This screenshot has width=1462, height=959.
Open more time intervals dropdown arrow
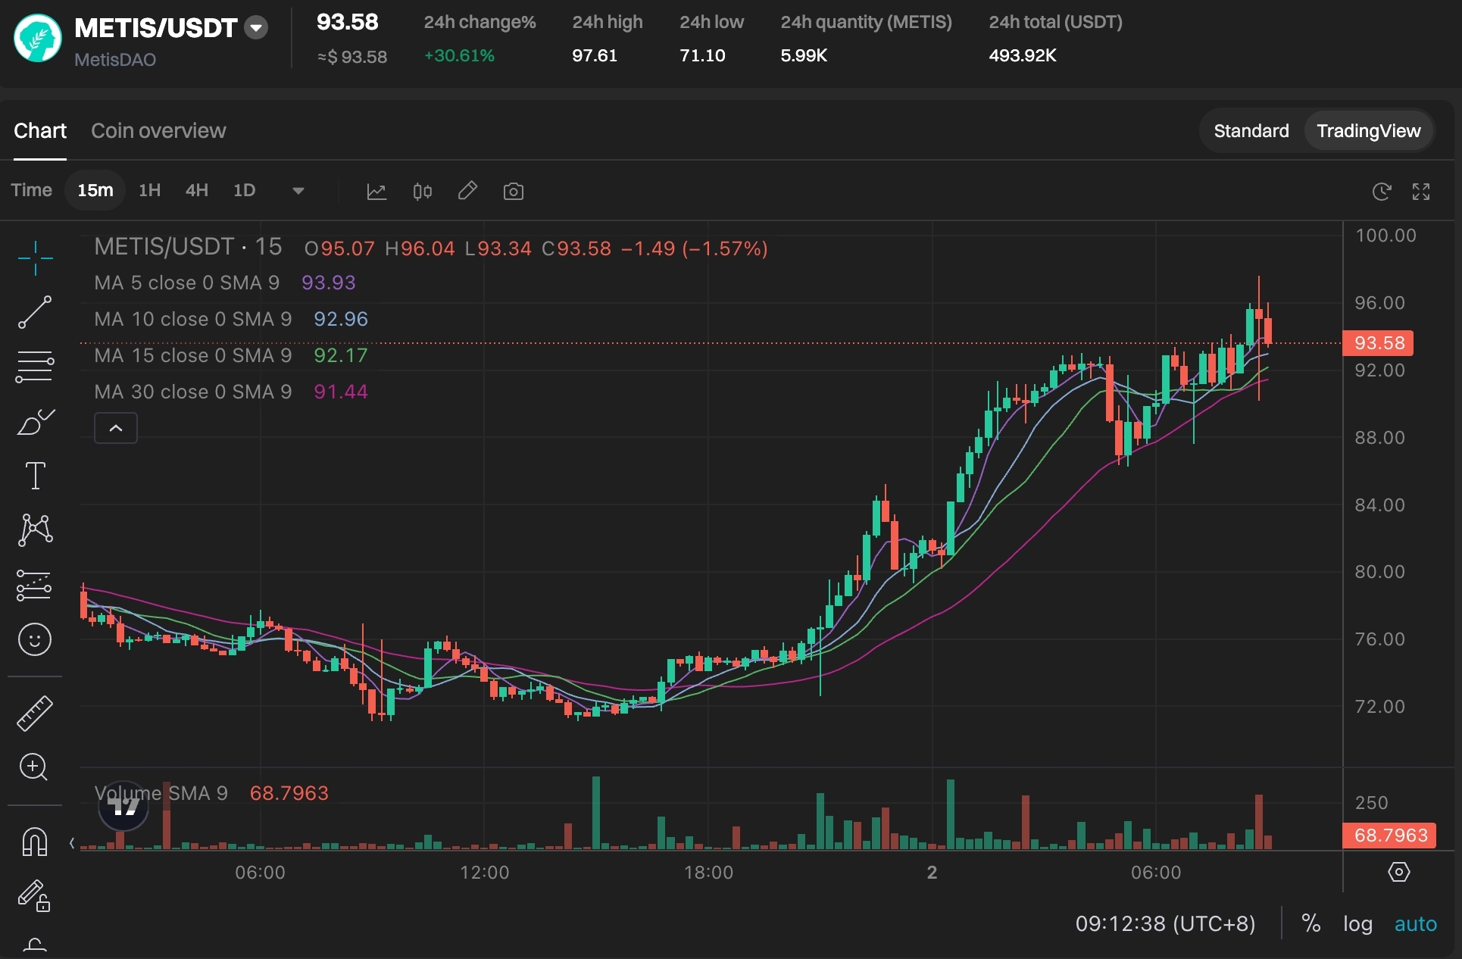(x=298, y=191)
